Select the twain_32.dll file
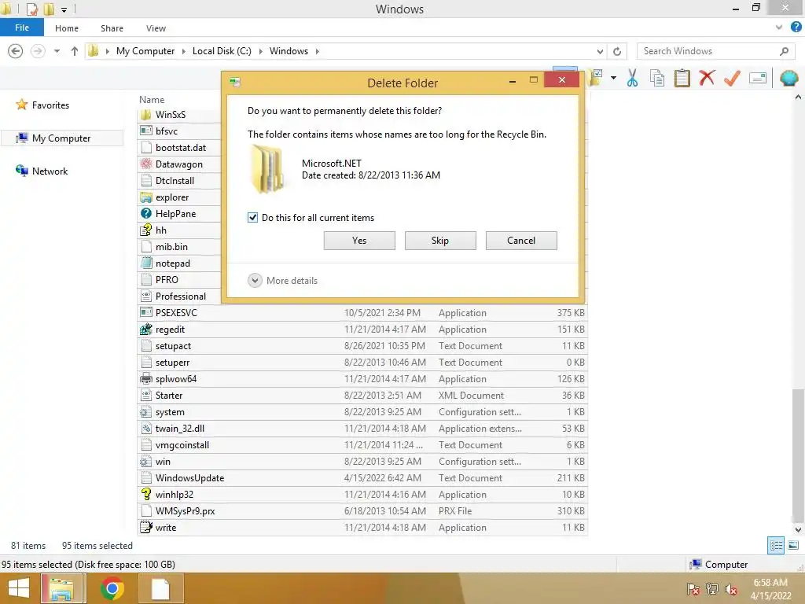805x604 pixels. (363, 429)
